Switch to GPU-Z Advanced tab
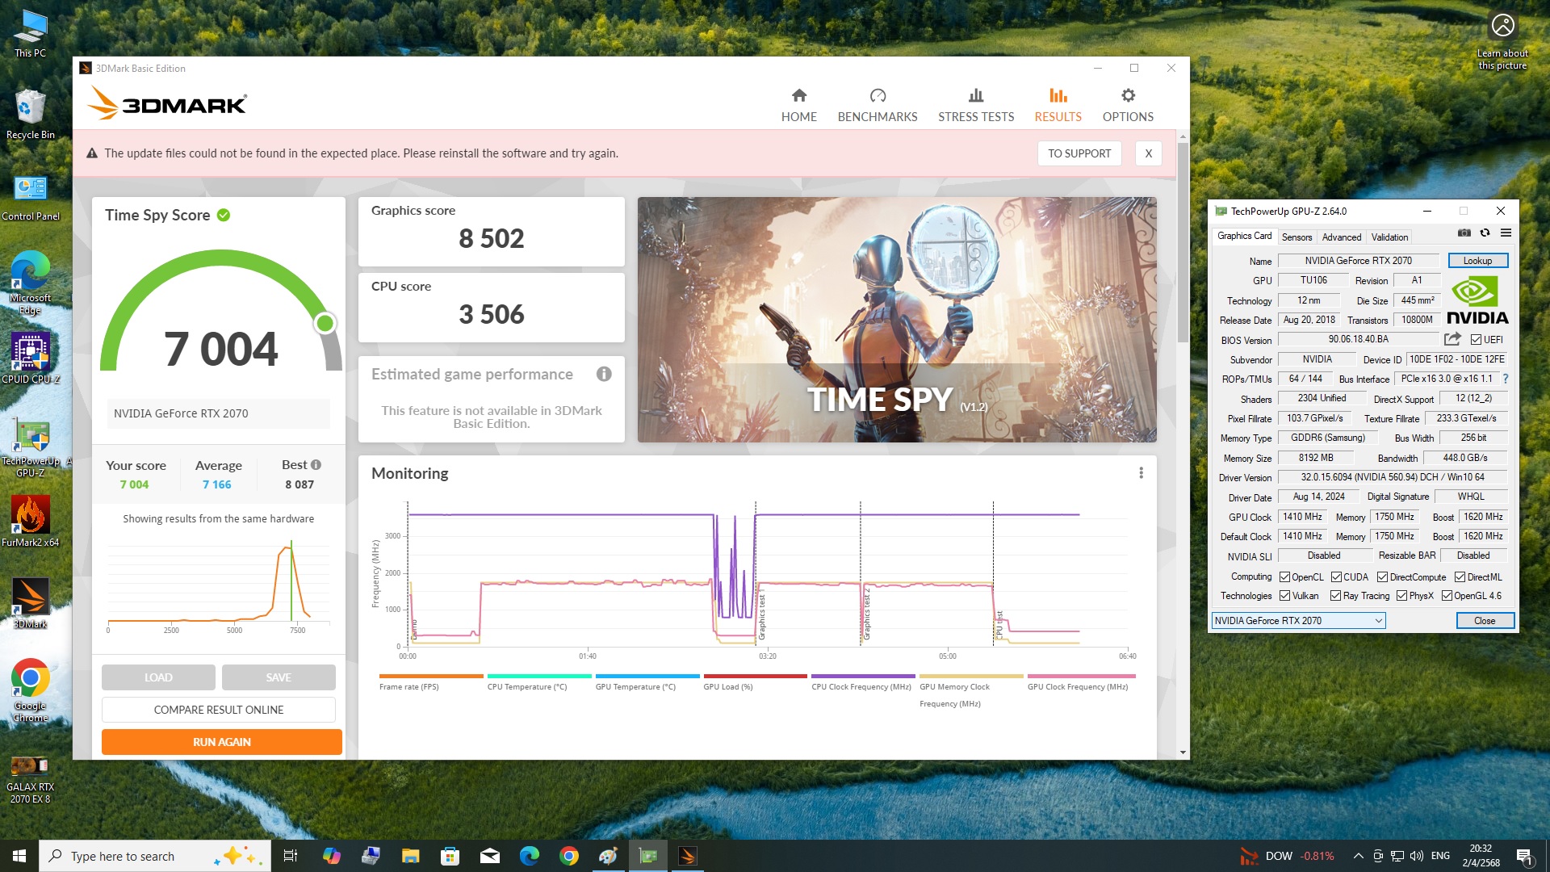The width and height of the screenshot is (1550, 872). point(1341,237)
